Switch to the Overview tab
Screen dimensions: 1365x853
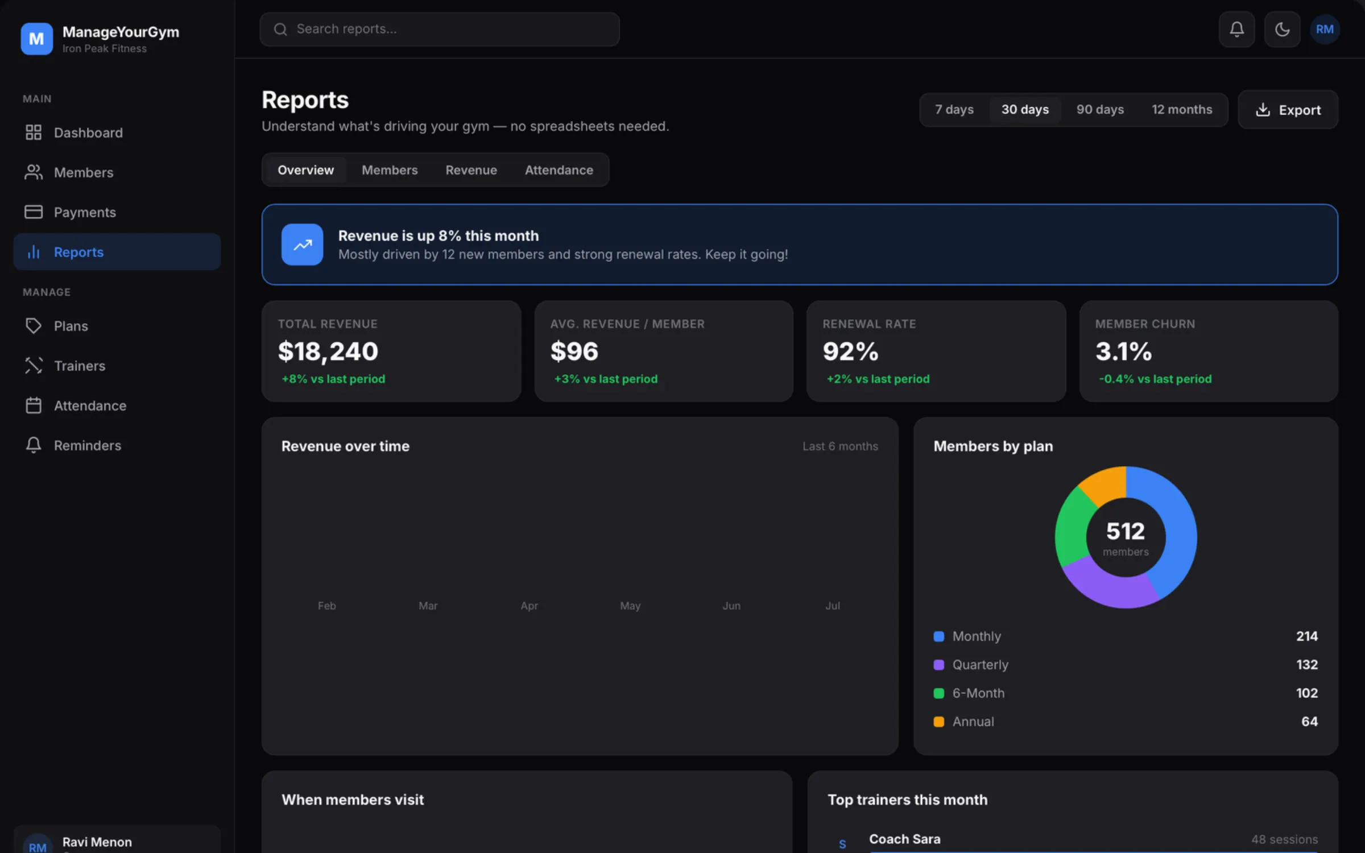coord(305,169)
